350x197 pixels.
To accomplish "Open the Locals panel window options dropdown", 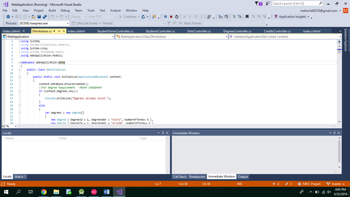I will pos(158,133).
